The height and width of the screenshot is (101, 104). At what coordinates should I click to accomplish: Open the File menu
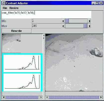pos(5,8)
